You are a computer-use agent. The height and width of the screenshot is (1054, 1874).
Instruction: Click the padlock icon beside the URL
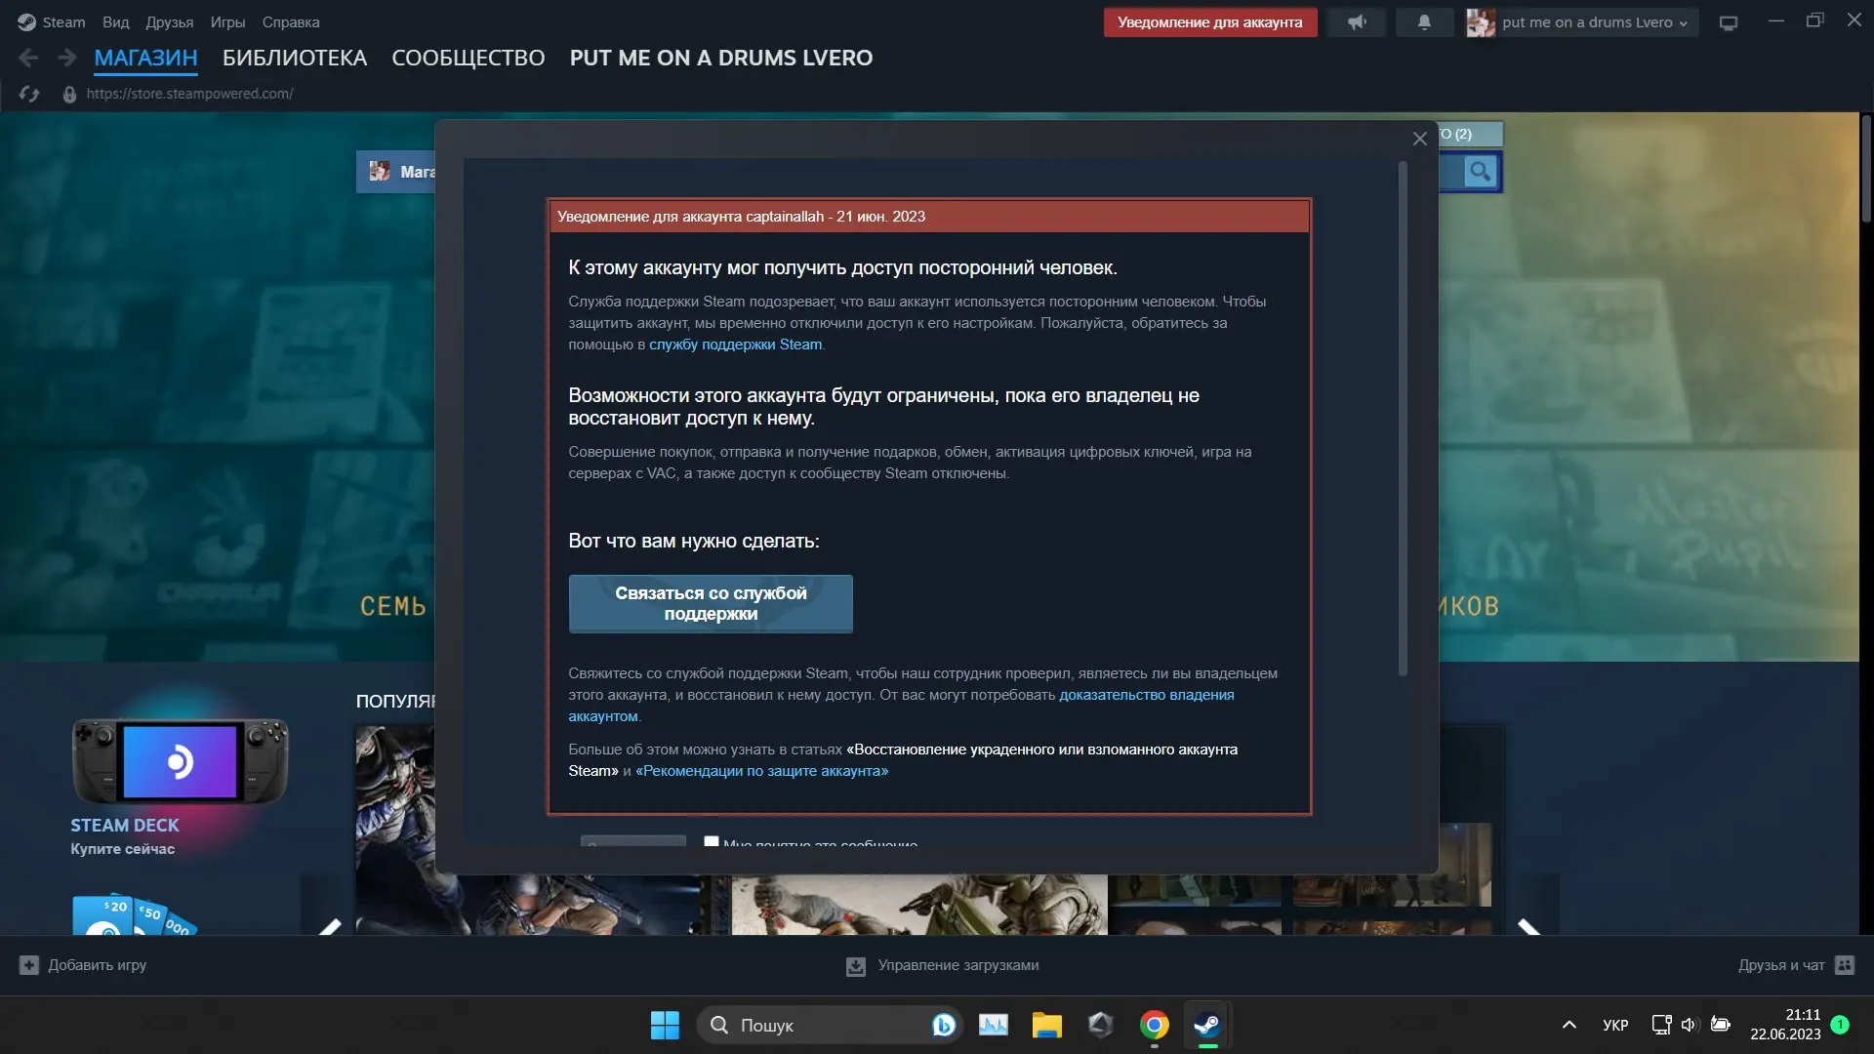[69, 94]
